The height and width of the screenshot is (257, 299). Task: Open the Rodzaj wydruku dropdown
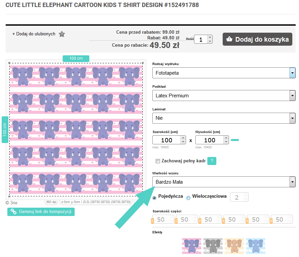click(292, 73)
